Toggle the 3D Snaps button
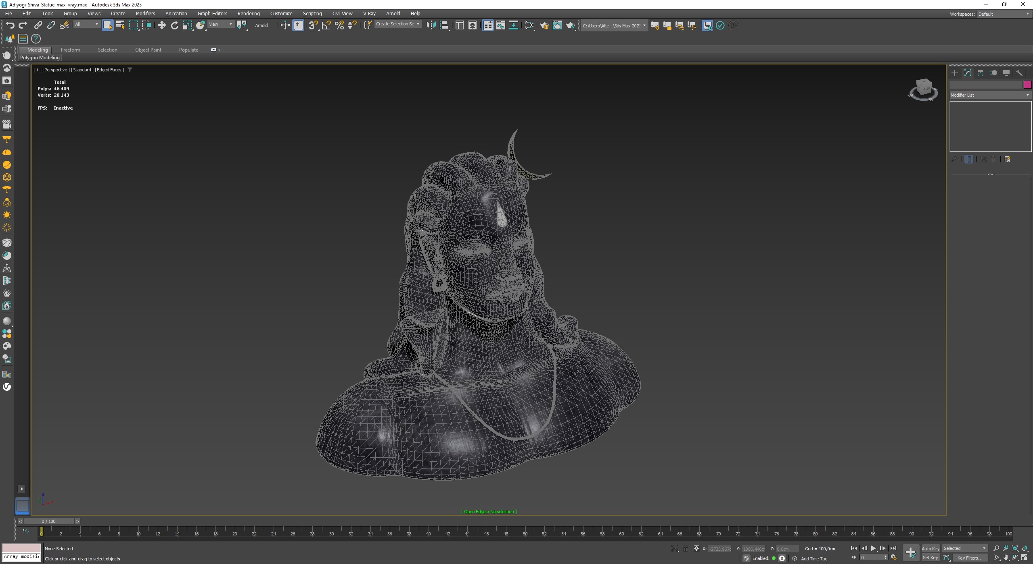Image resolution: width=1033 pixels, height=564 pixels. (313, 25)
